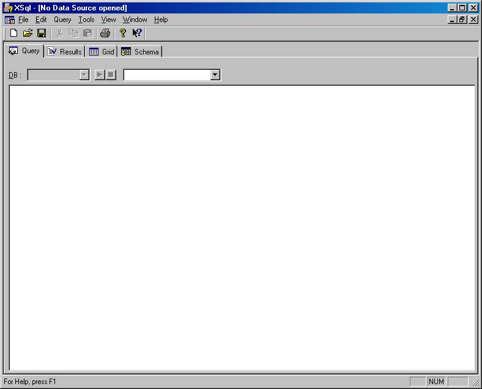Restore the inner document window
Image resolution: width=482 pixels, height=389 pixels.
[x=462, y=20]
